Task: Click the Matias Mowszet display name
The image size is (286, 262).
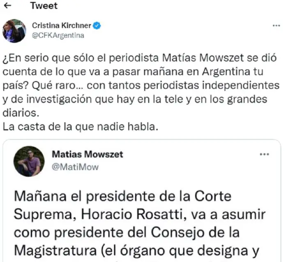Action: (88, 155)
